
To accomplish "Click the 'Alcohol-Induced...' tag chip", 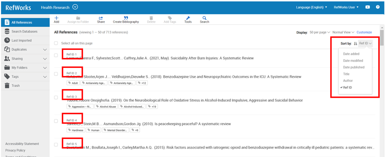I will pyautogui.click(x=132, y=107).
